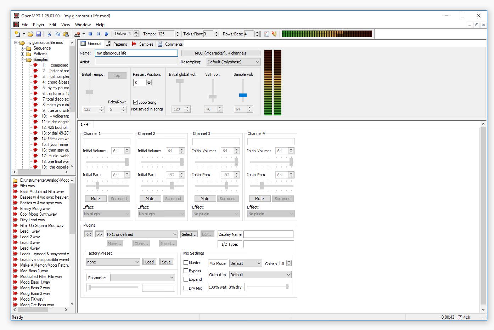Open the File menu
494x330 pixels.
click(25, 25)
